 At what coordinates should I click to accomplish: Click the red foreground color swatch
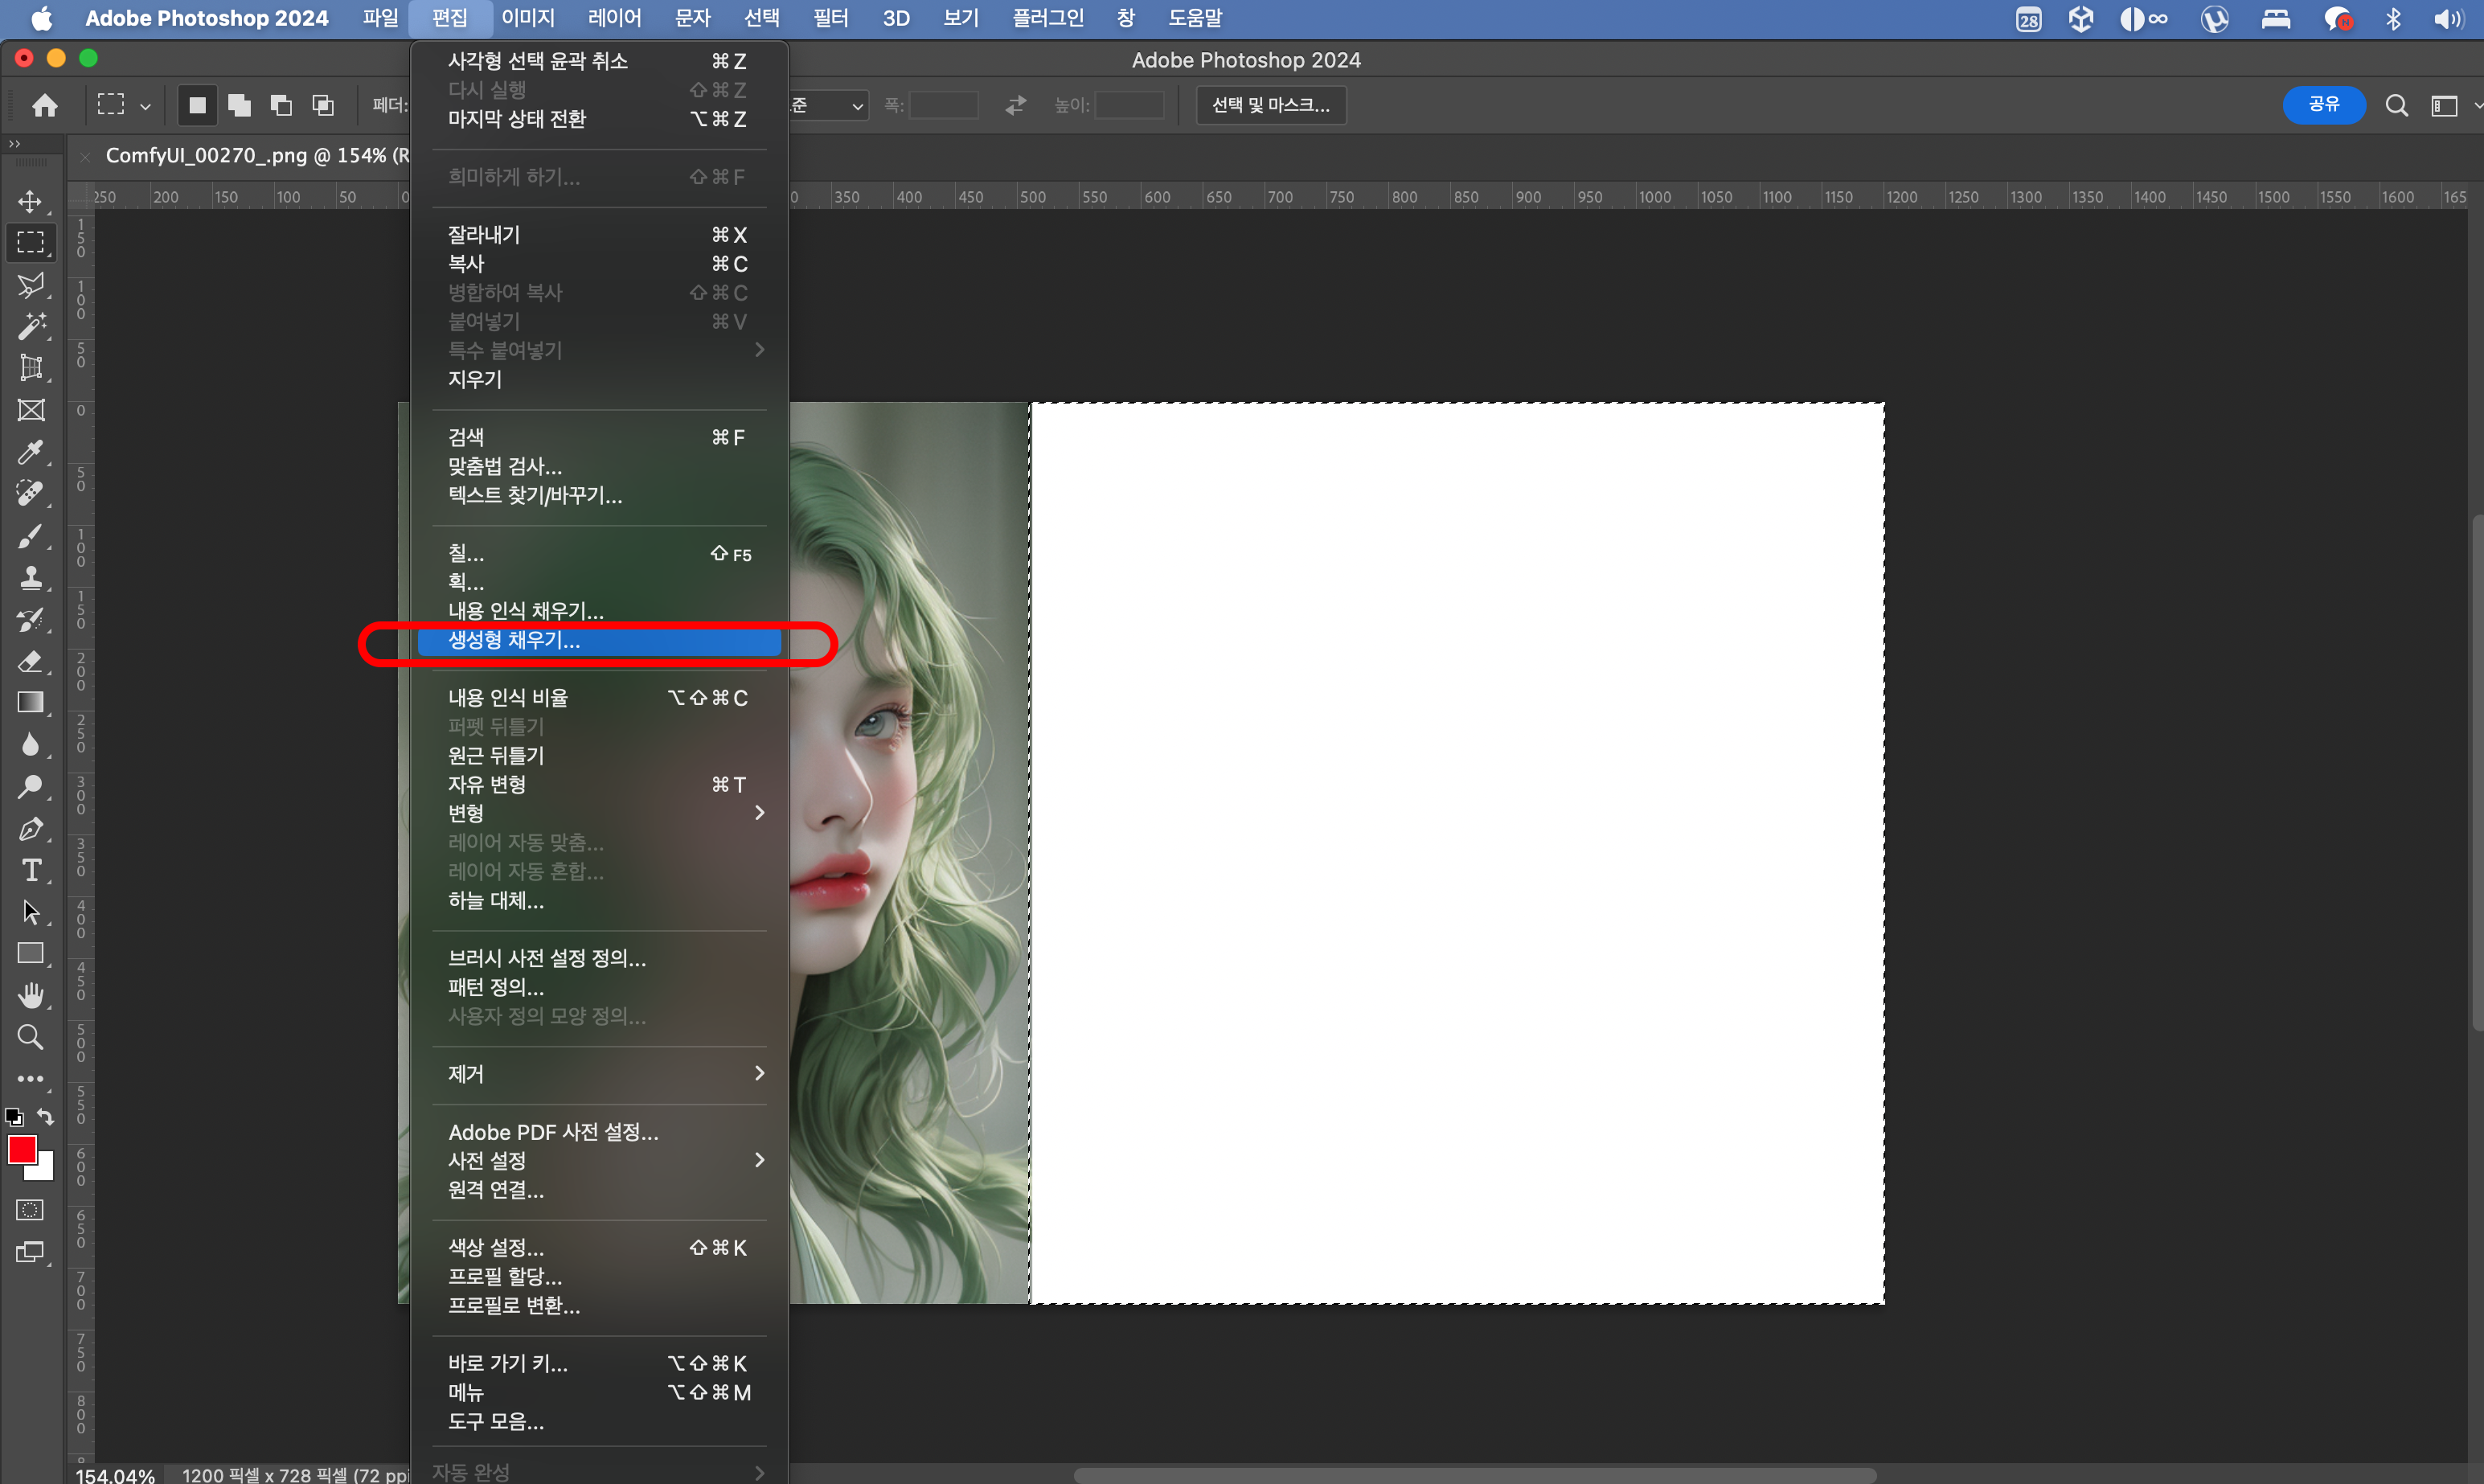click(22, 1149)
